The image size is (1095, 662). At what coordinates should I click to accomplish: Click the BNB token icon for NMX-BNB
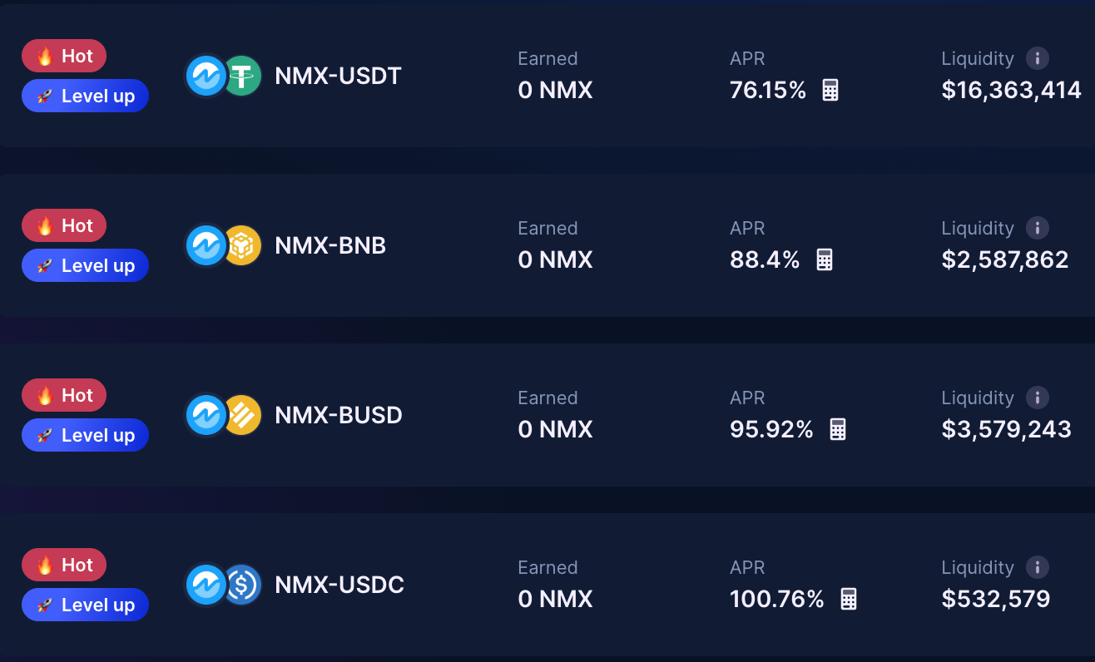coord(244,246)
